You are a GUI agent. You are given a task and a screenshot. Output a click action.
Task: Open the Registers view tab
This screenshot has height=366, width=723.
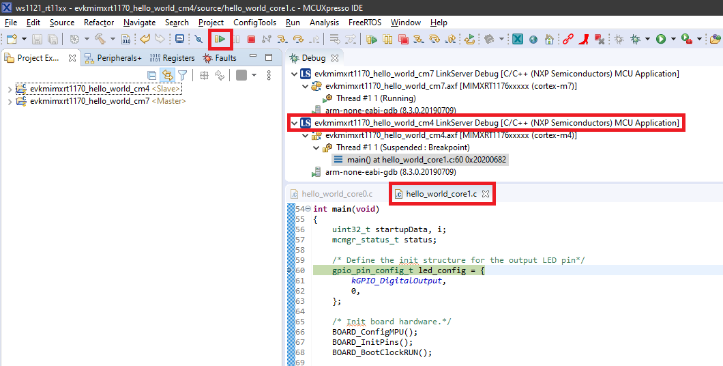172,58
